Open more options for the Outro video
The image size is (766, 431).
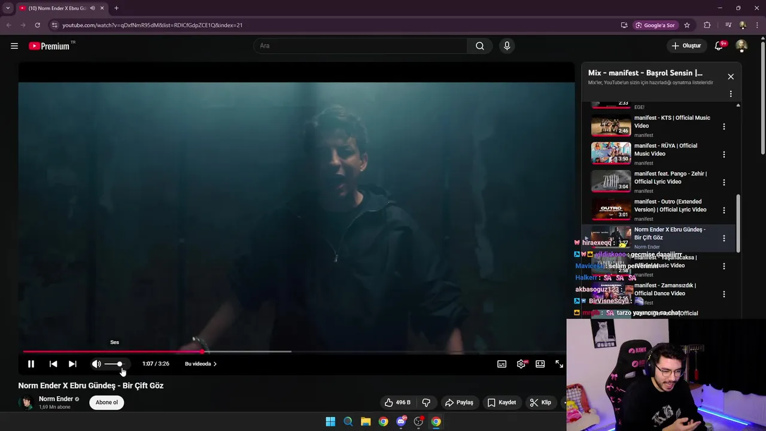[724, 210]
